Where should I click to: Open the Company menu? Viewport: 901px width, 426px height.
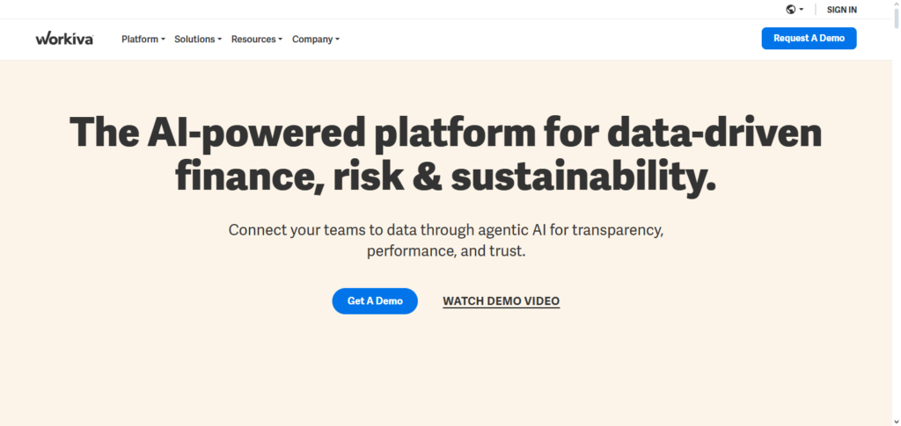tap(312, 40)
